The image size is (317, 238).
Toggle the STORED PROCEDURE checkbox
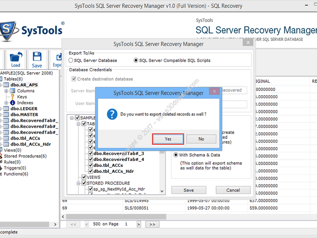tap(84, 183)
